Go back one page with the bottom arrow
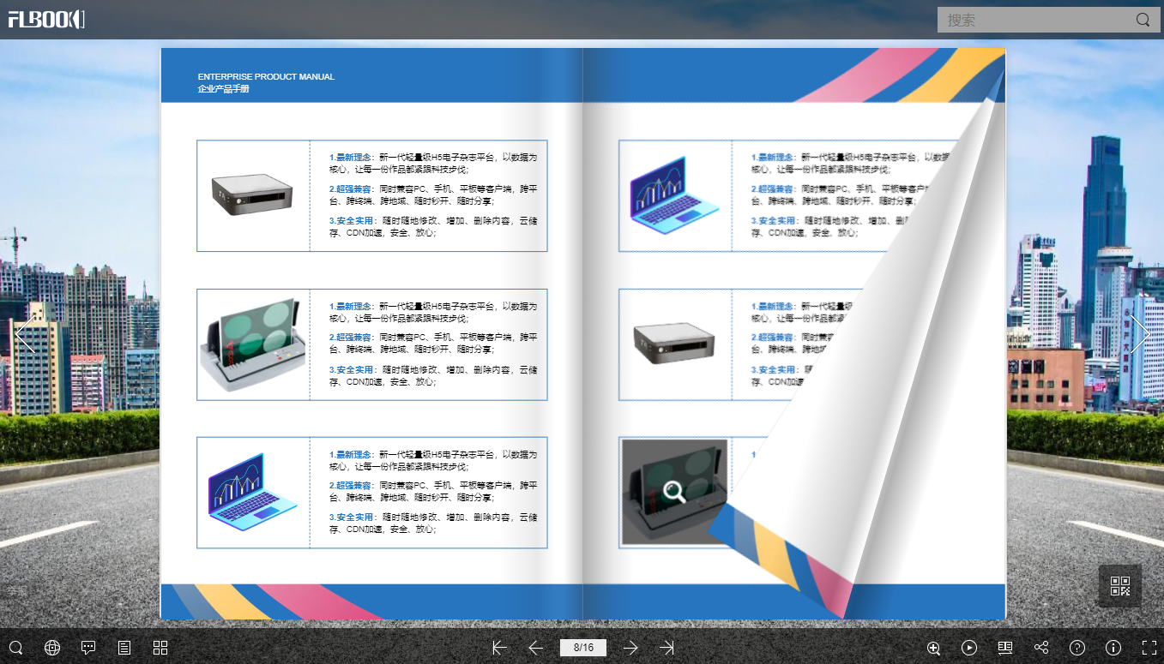 [x=536, y=648]
